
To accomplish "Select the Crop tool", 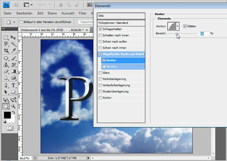I will coord(6,50).
